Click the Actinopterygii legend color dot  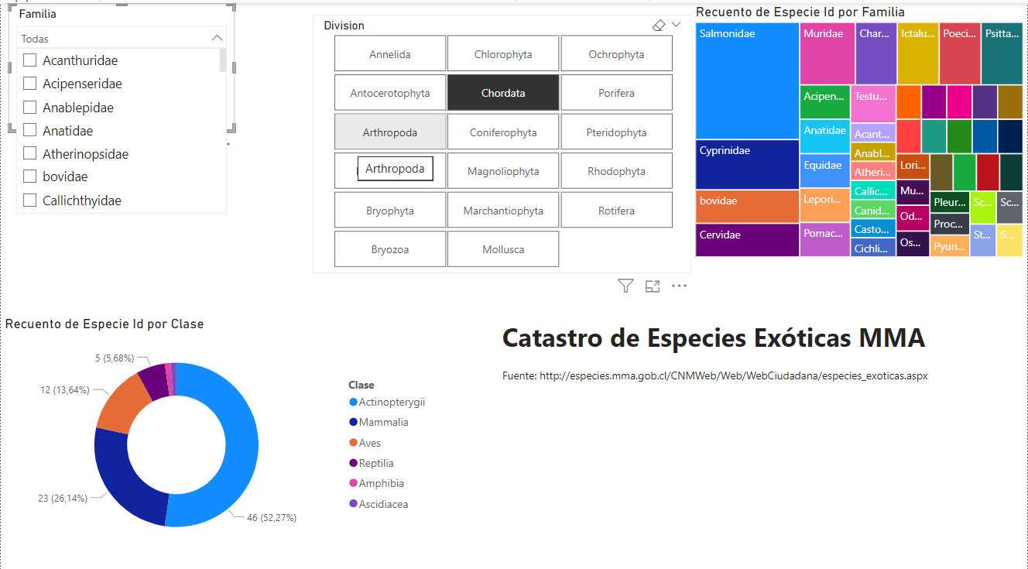pos(354,402)
